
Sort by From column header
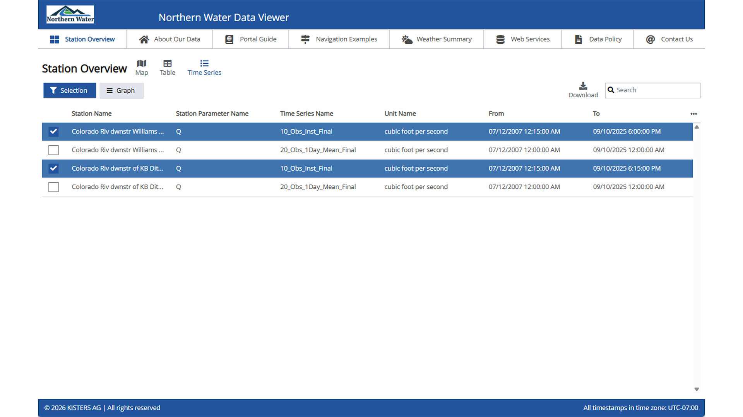(x=496, y=114)
